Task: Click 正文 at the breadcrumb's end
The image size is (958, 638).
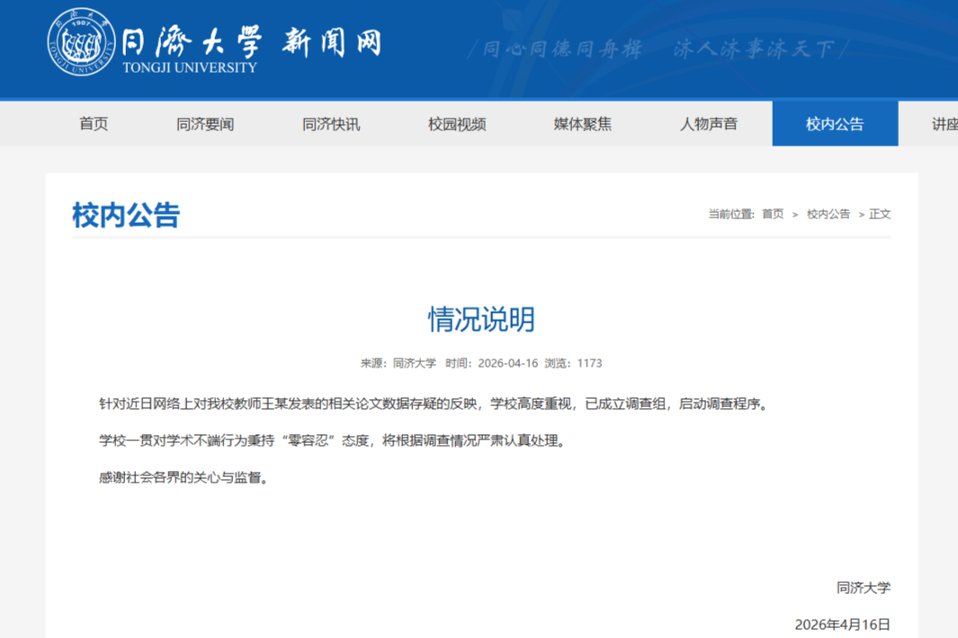Action: pos(880,214)
